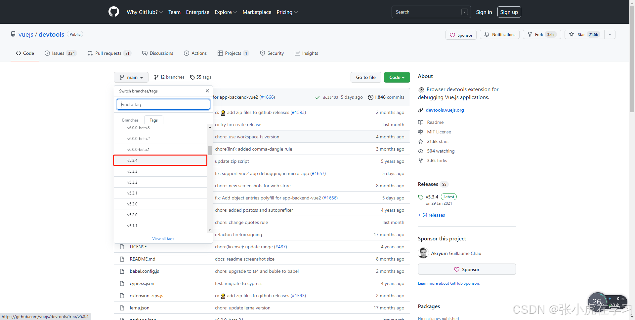Open the Security tab
Screen dimensions: 635x320
(x=272, y=53)
